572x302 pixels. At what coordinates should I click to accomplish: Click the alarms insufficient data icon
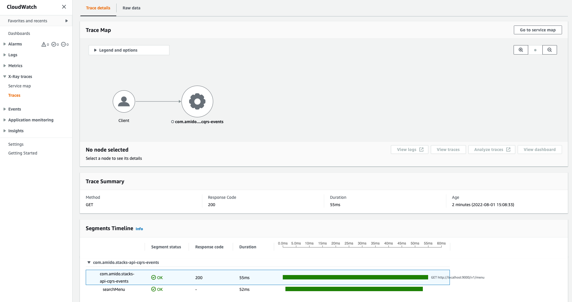pos(63,44)
